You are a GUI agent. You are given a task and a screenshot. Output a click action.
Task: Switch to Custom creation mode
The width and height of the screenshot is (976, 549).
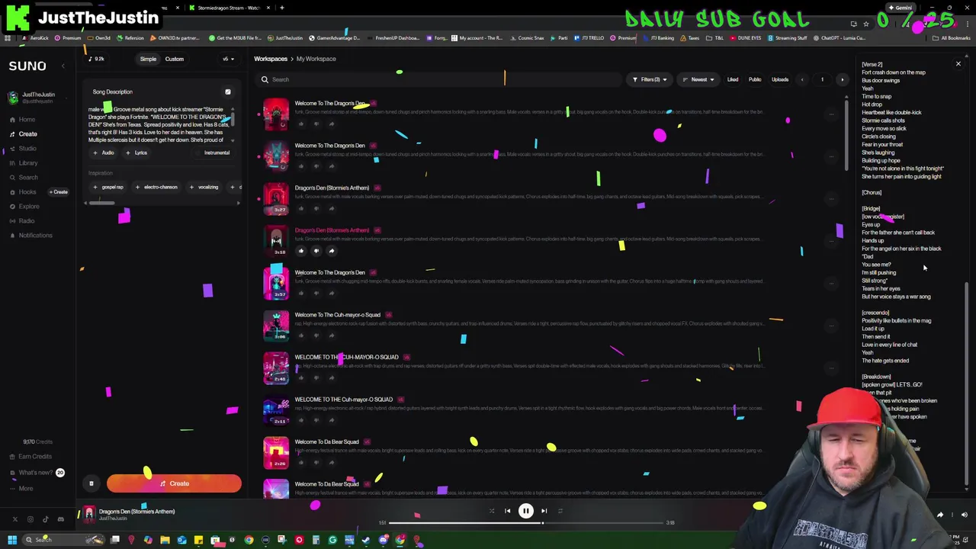click(x=174, y=59)
